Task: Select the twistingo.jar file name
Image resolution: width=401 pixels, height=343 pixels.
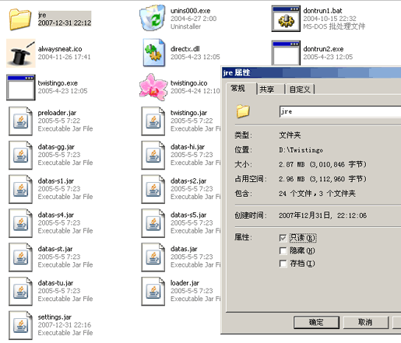Action: 189,113
